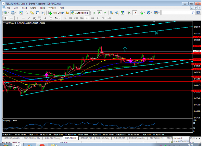Click the teal up-arrow object on chart

pos(125,49)
